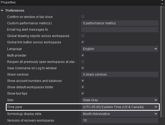Collapse the Preferences section triangle
Image resolution: width=165 pixels, height=125 pixels.
2,11
